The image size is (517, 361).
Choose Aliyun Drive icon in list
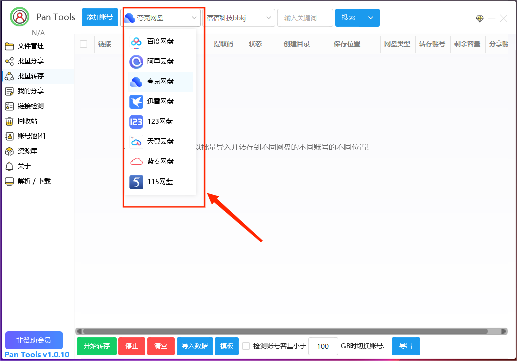click(x=136, y=62)
